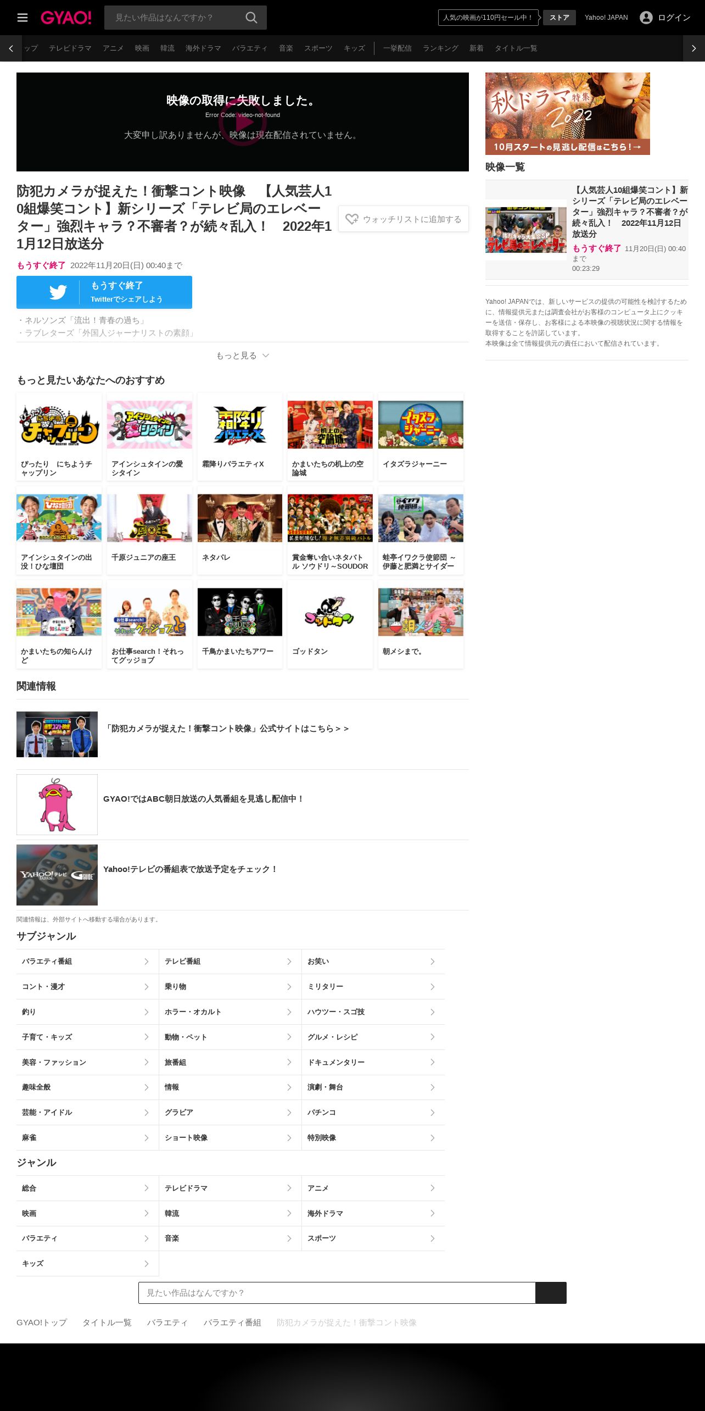The image size is (705, 1411).
Task: Select ランキング in top navigation
Action: [440, 48]
